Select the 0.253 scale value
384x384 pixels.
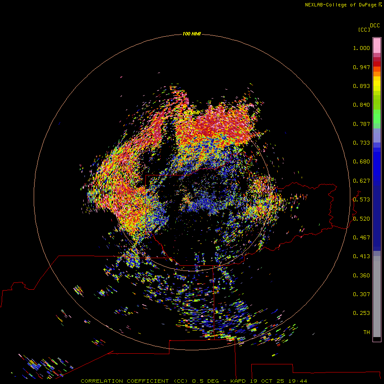361,313
